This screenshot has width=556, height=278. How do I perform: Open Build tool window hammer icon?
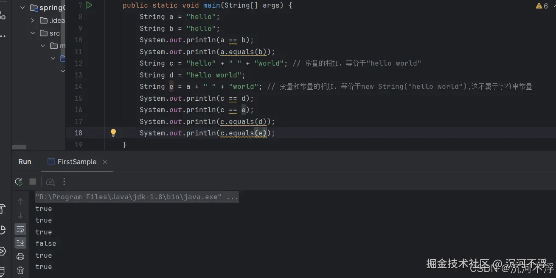(x=3, y=209)
